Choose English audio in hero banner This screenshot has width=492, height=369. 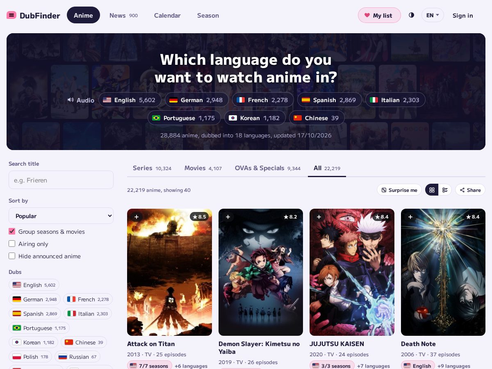(130, 100)
